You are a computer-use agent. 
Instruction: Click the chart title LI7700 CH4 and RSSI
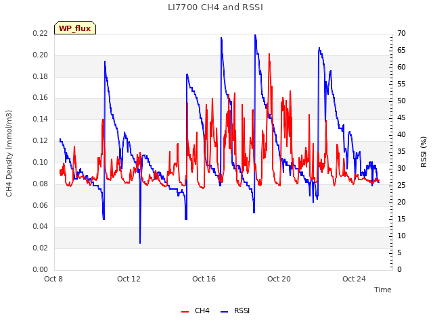tap(215, 7)
